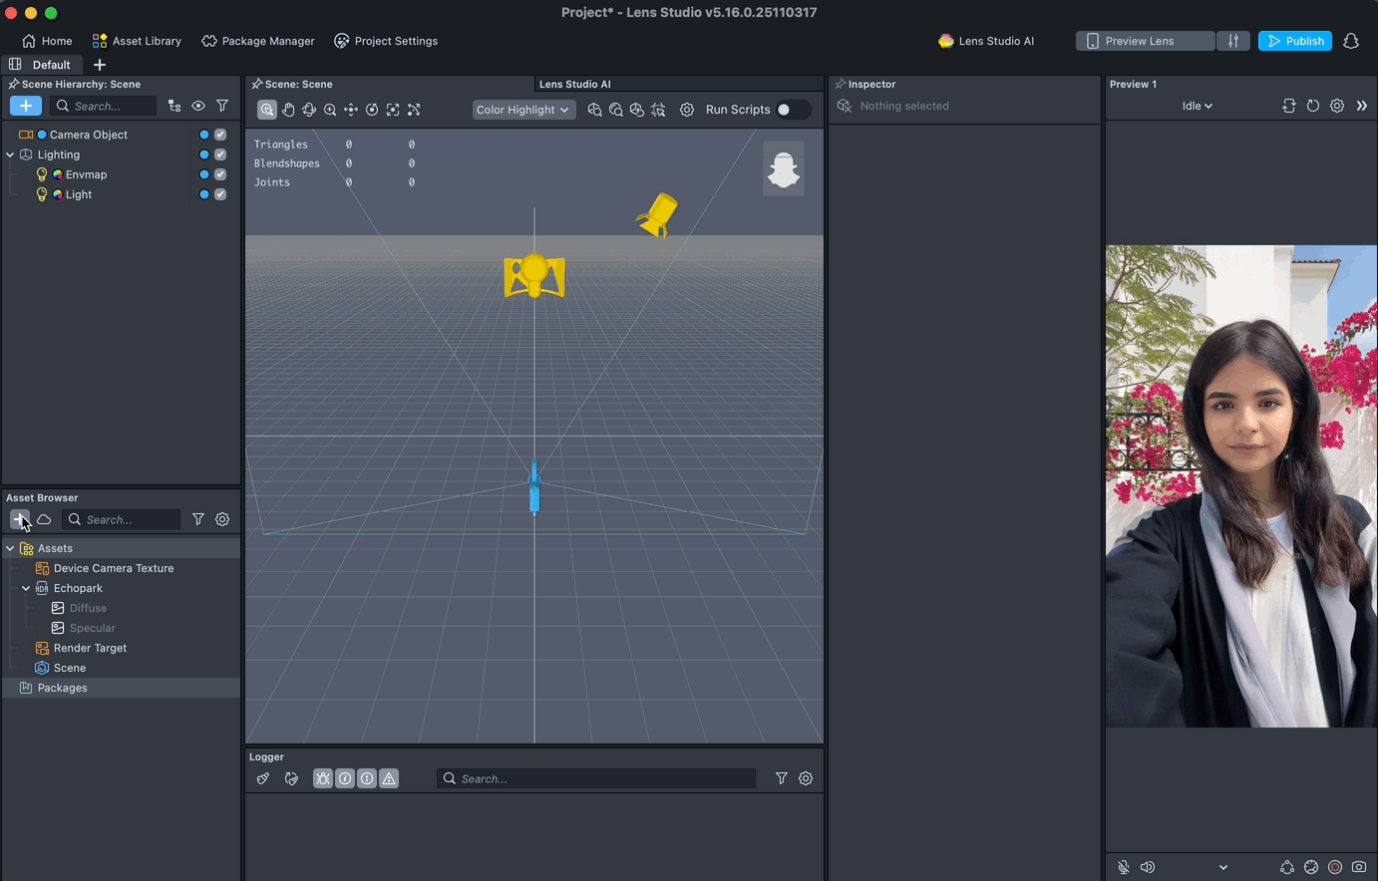
Task: Open the Package Manager menu
Action: [258, 41]
